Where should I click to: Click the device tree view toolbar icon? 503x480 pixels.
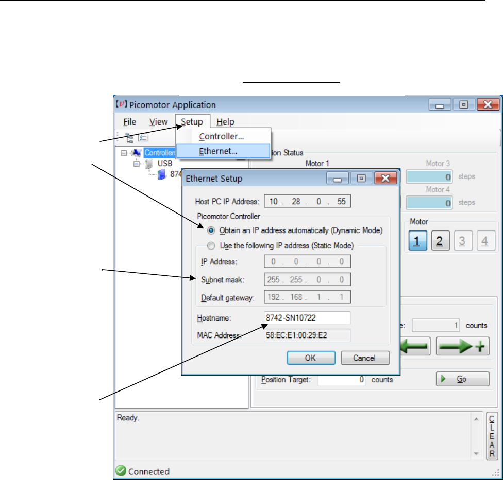(129, 138)
